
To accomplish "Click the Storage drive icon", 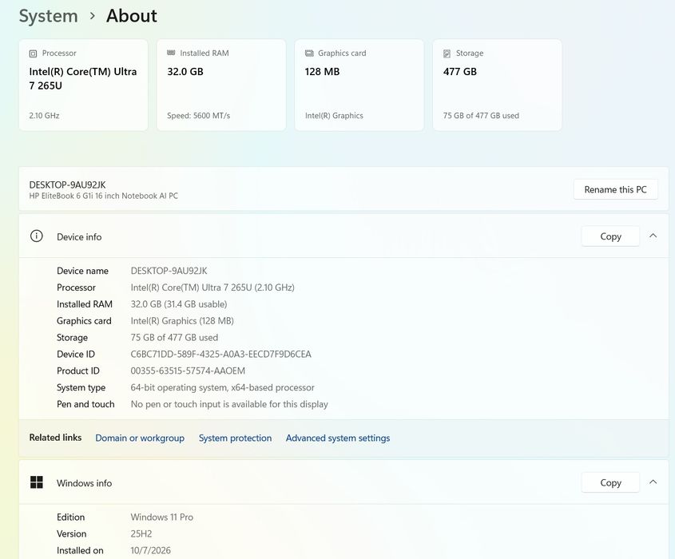I will [447, 54].
